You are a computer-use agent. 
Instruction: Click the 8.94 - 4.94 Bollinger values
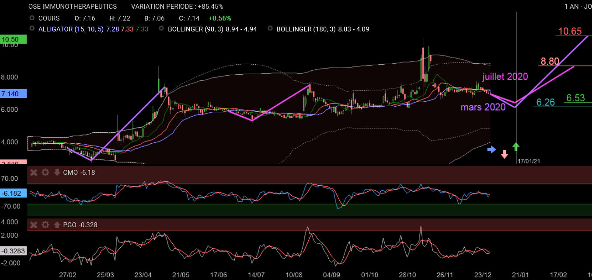tap(241, 29)
